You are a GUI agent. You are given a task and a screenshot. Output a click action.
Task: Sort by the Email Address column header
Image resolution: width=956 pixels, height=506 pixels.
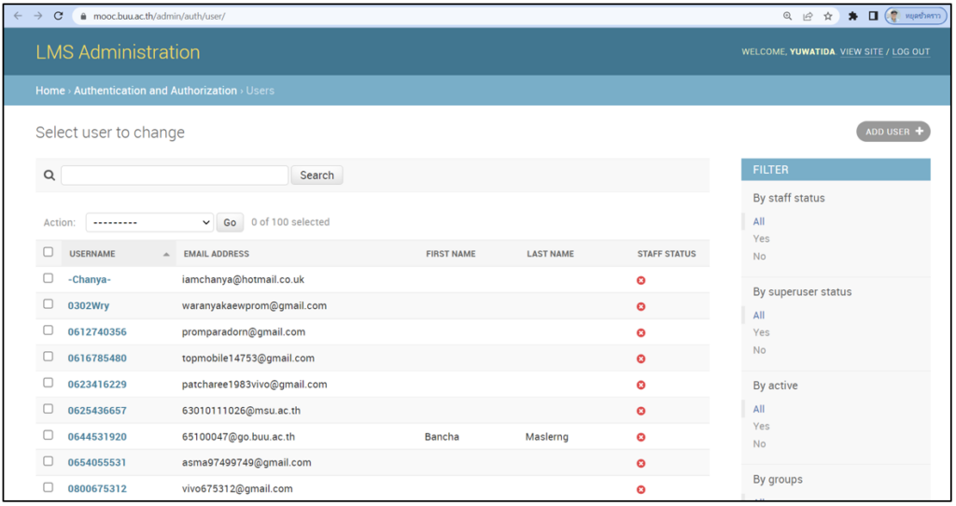216,254
